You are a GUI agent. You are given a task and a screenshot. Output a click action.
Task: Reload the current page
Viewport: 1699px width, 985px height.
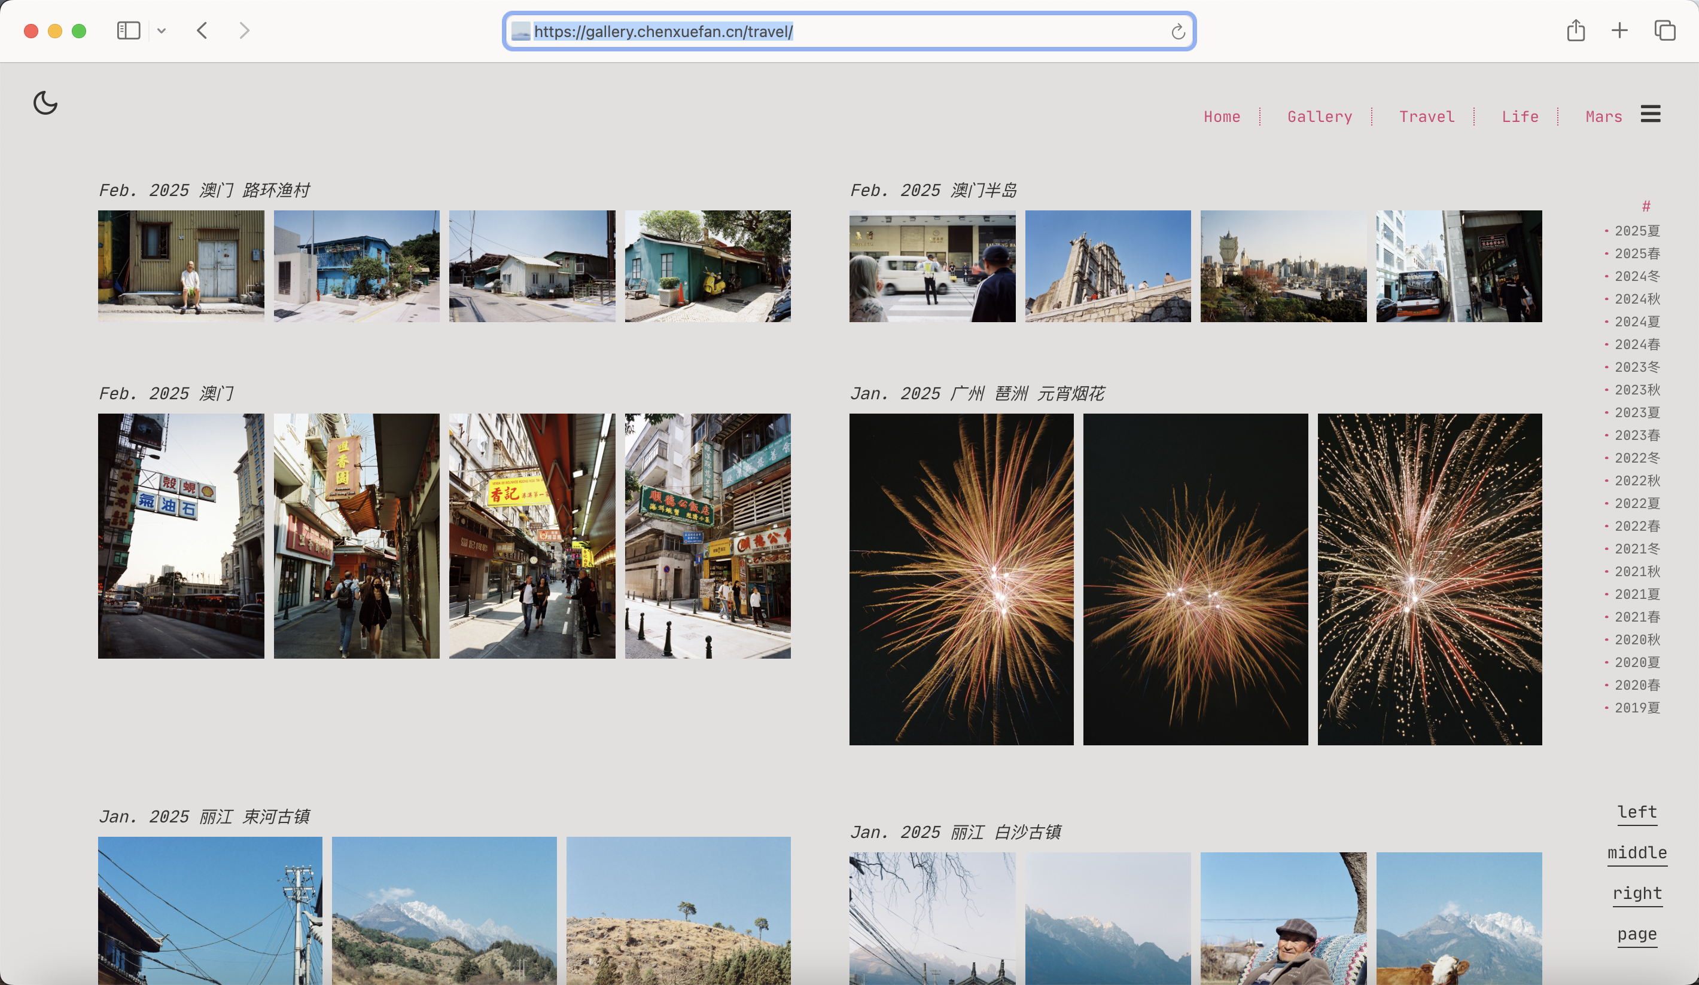[x=1177, y=32]
